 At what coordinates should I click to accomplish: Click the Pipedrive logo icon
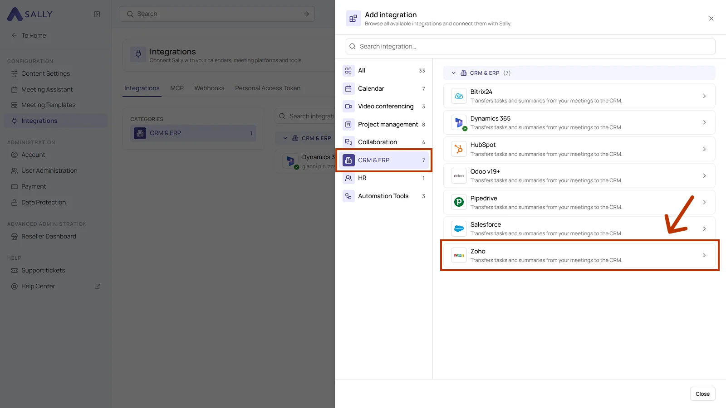[459, 202]
